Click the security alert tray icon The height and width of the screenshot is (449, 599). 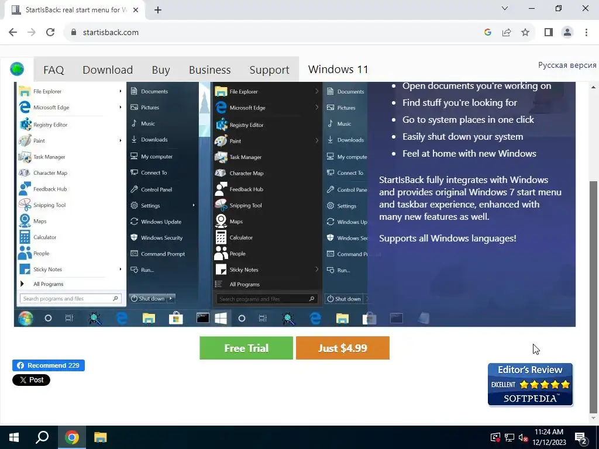coord(495,437)
